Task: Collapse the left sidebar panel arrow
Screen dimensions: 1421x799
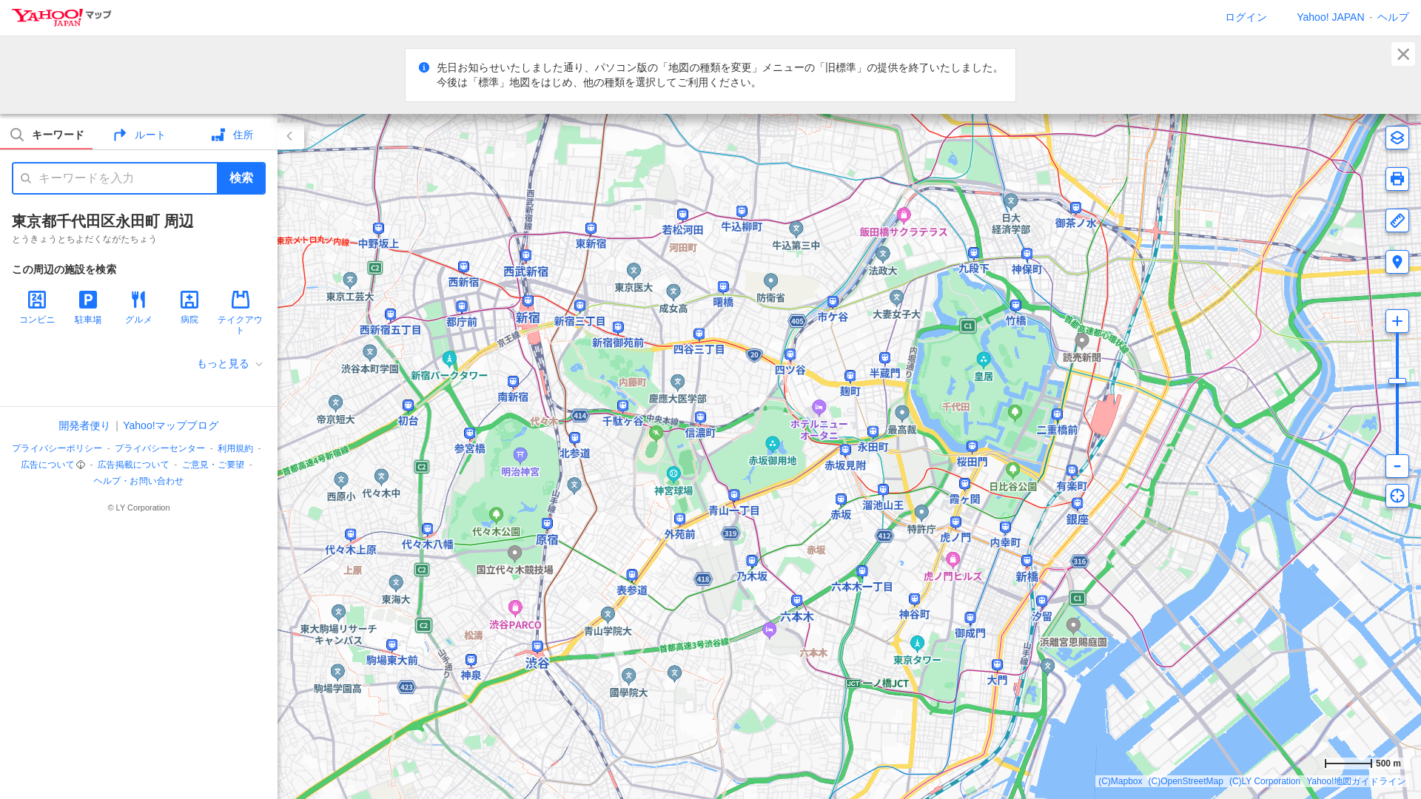Action: click(290, 136)
